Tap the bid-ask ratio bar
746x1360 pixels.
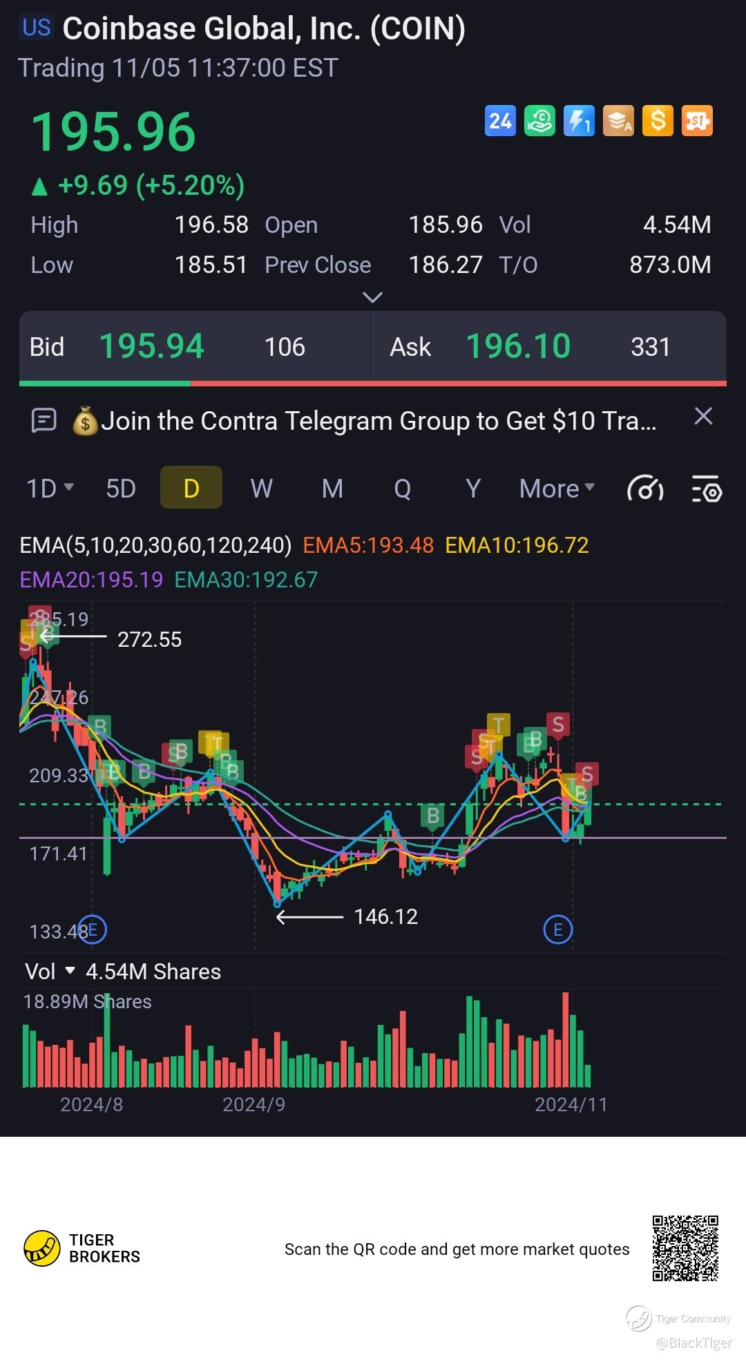(373, 383)
